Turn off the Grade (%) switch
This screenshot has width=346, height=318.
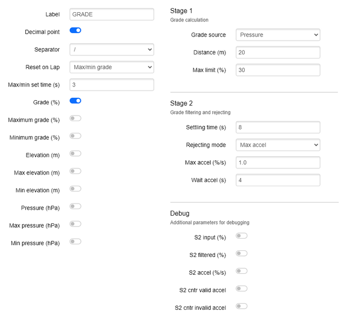pyautogui.click(x=75, y=101)
